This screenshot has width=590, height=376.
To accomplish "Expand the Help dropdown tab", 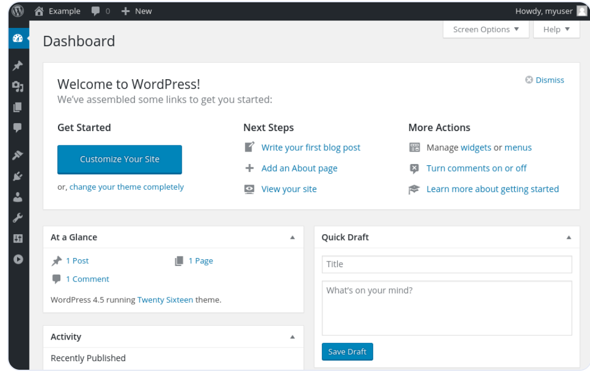I will point(556,30).
